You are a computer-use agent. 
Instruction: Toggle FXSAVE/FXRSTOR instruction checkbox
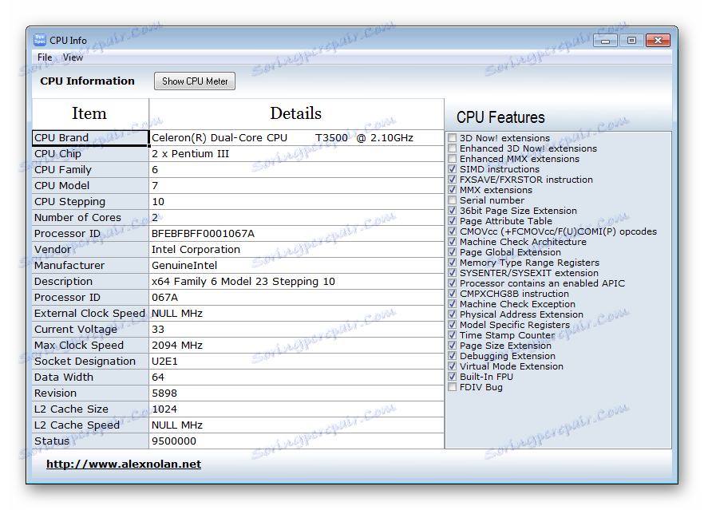coord(452,179)
